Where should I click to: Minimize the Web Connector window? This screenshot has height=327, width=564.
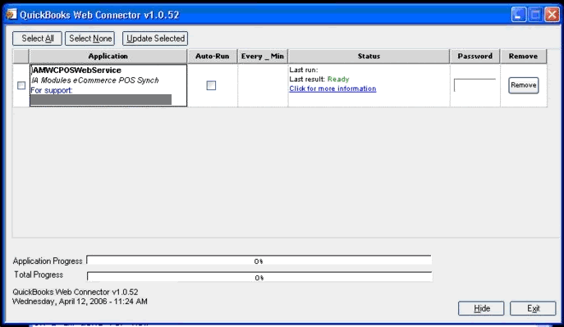point(518,15)
